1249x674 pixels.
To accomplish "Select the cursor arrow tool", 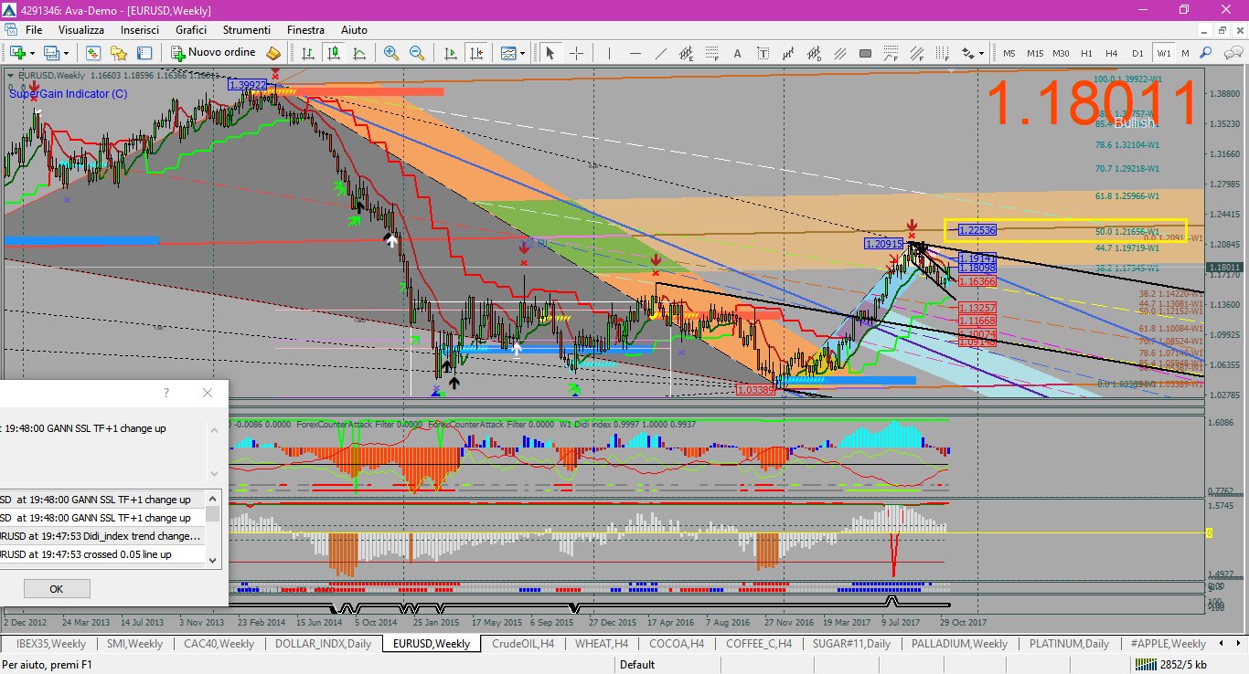I will [x=550, y=53].
